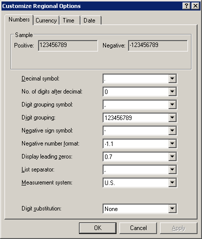Switch to the Currency tab
This screenshot has height=239, width=202.
click(46, 20)
